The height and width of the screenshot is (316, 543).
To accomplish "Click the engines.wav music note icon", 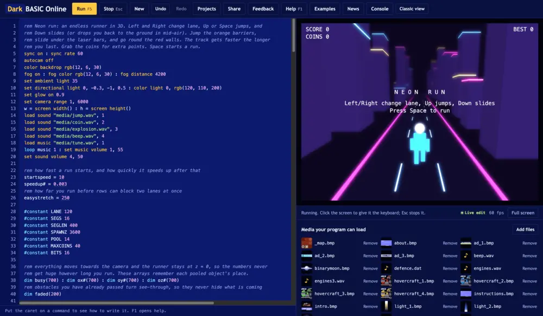I will click(466, 268).
